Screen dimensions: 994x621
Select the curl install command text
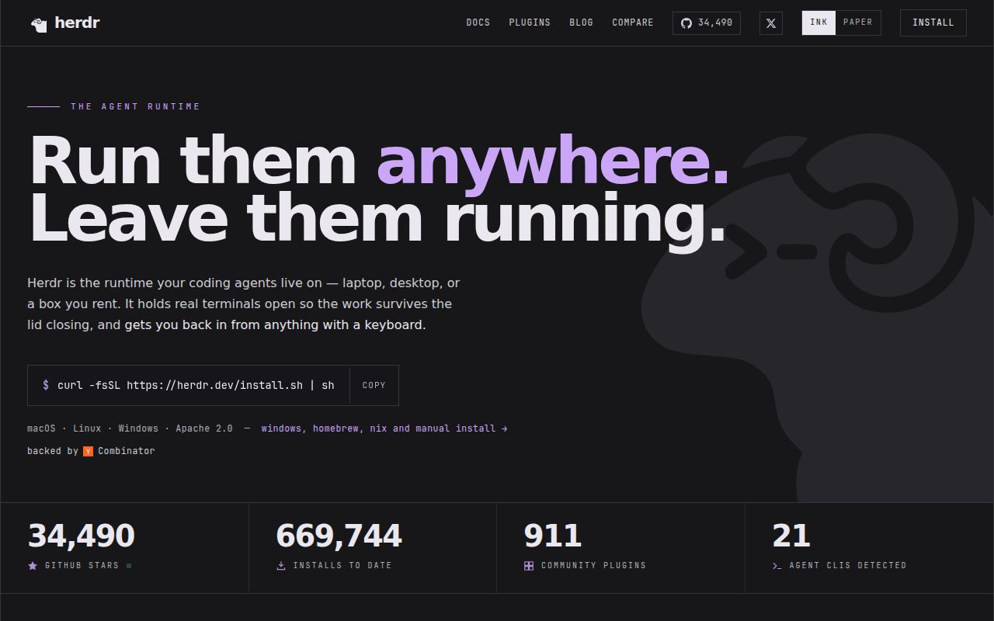click(x=196, y=385)
